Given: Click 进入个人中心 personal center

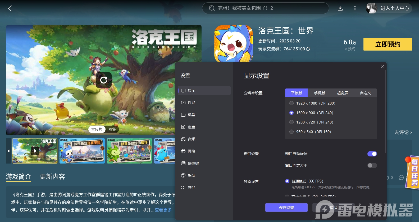Looking at the screenshot, I should pos(395,8).
